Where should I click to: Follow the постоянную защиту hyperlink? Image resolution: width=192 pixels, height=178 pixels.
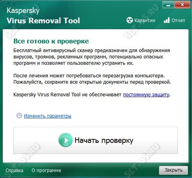click(146, 95)
